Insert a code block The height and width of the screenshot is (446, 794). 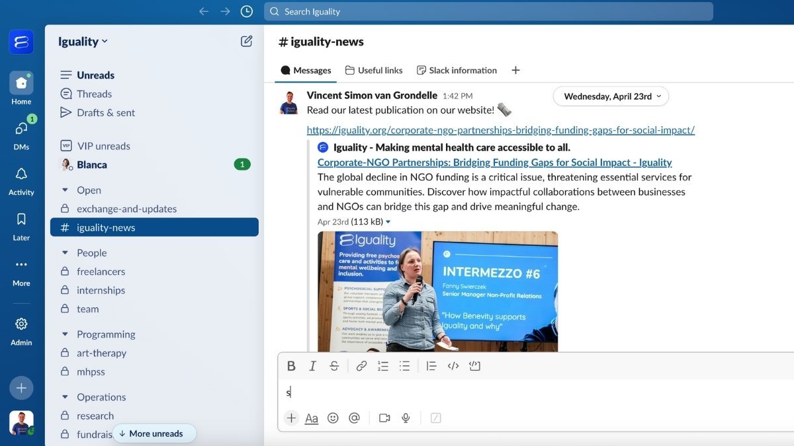474,366
